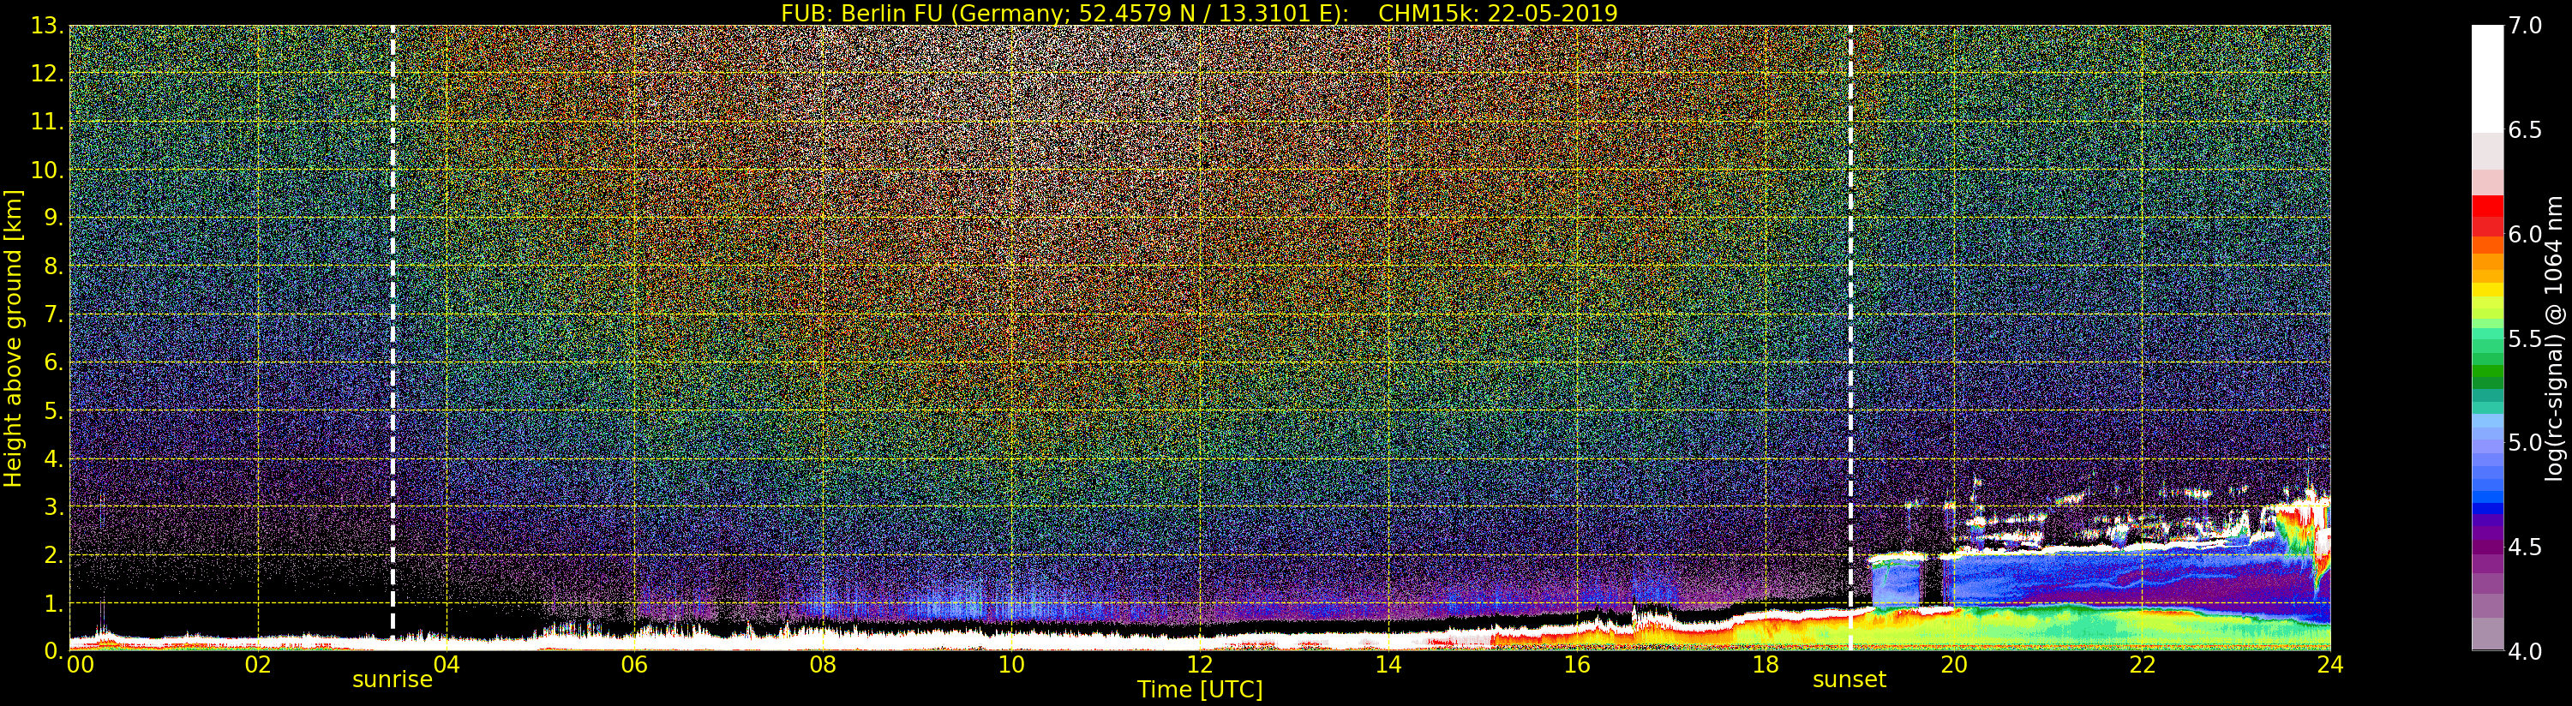Click the 6.5 colorbar tick value

tap(2525, 130)
